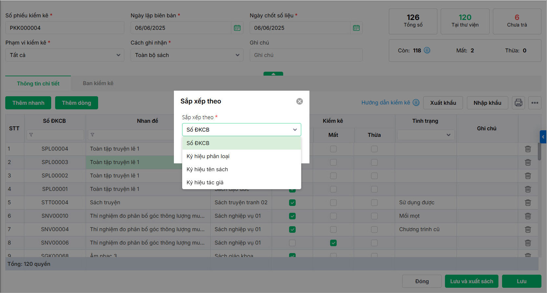
Task: Choose Ký hiệu tác giả from list
Action: pos(205,182)
